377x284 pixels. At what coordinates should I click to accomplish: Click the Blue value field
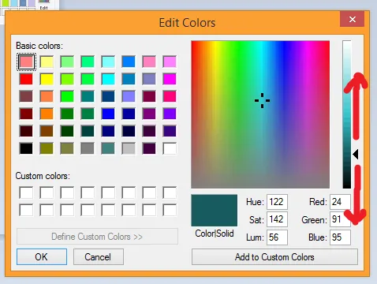pyautogui.click(x=340, y=237)
